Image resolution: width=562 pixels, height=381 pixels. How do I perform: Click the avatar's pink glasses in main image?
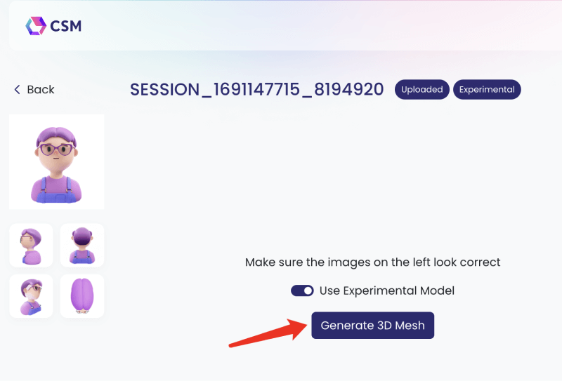[56, 149]
